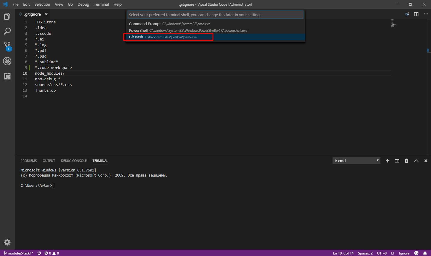Open notifications bell in status bar

pyautogui.click(x=425, y=253)
